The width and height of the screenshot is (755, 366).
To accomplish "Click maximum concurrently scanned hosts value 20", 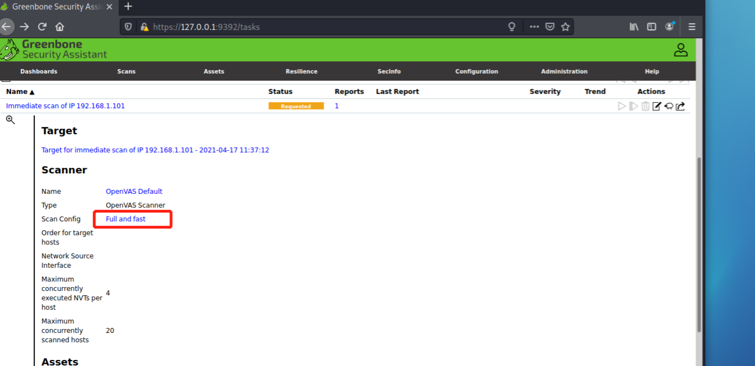I will (x=110, y=331).
